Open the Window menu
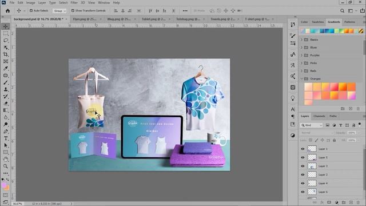366x206 pixels. pyautogui.click(x=104, y=2)
